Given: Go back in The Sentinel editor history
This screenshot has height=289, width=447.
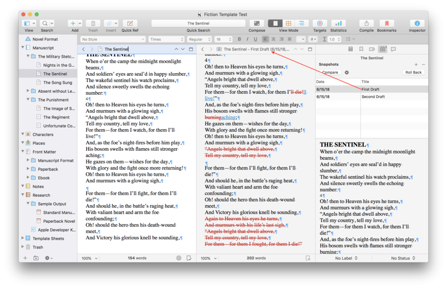Looking at the screenshot, I should click(83, 49).
